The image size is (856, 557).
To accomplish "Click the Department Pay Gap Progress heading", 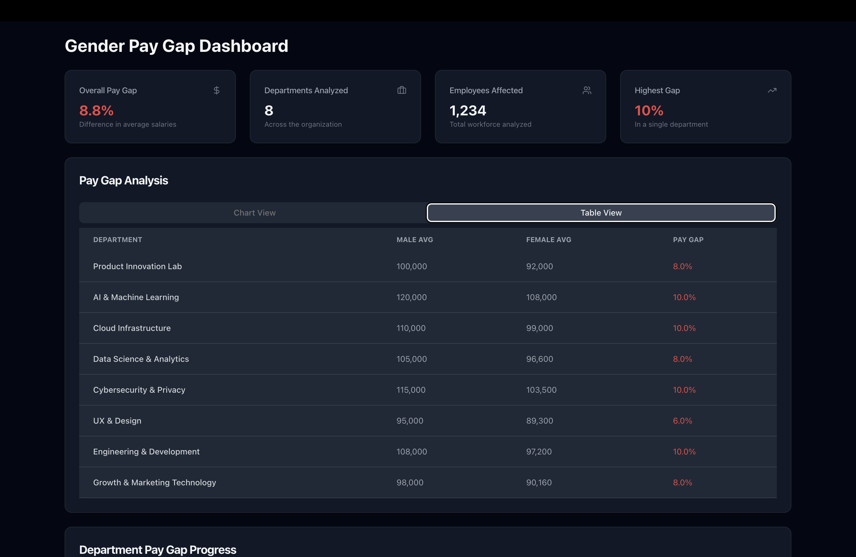I will click(158, 549).
